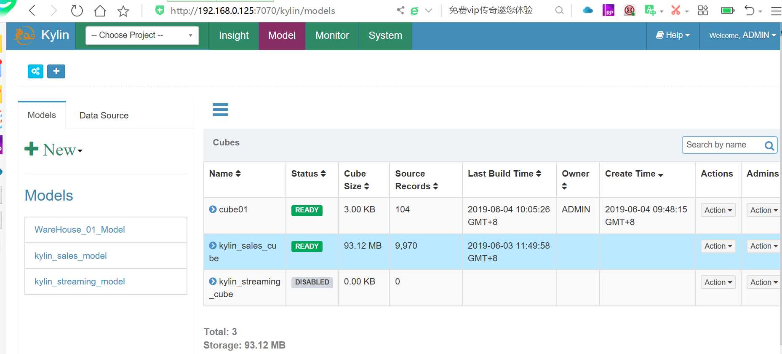
Task: Open the Model menu
Action: (x=282, y=35)
